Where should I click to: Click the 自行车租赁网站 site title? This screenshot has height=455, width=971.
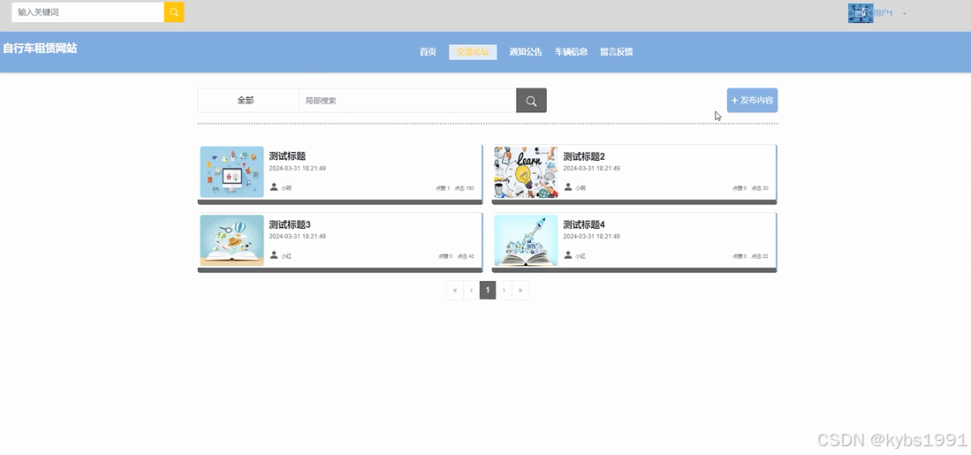(x=41, y=49)
